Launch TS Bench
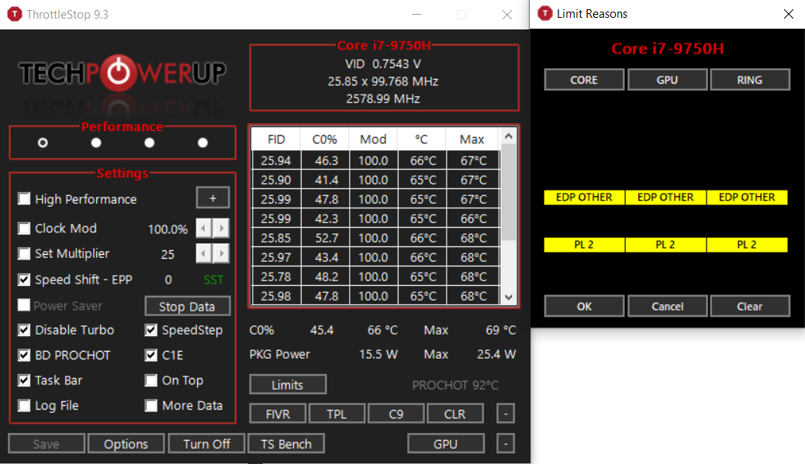Screen dimensions: 805x464 [286, 444]
